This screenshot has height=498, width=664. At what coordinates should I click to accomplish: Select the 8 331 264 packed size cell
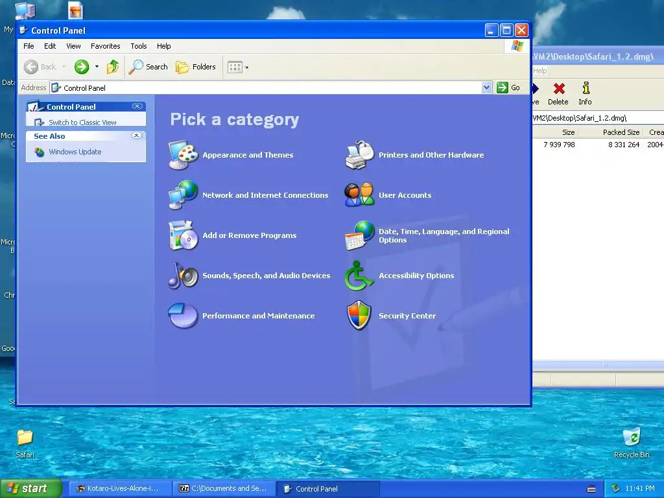[624, 145]
